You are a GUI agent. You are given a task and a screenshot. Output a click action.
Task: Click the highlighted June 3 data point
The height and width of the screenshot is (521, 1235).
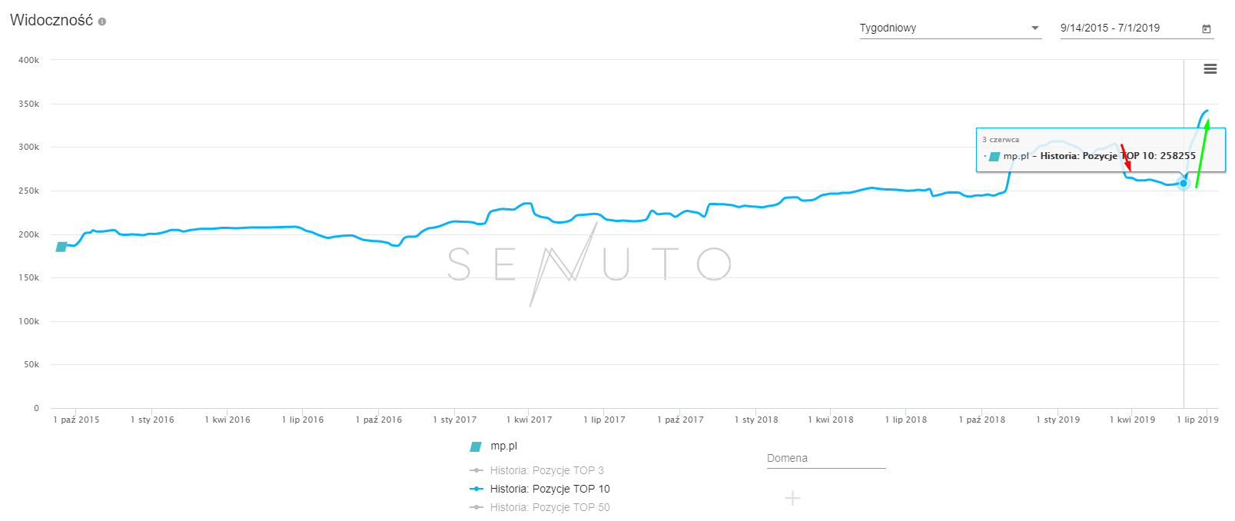(1184, 184)
